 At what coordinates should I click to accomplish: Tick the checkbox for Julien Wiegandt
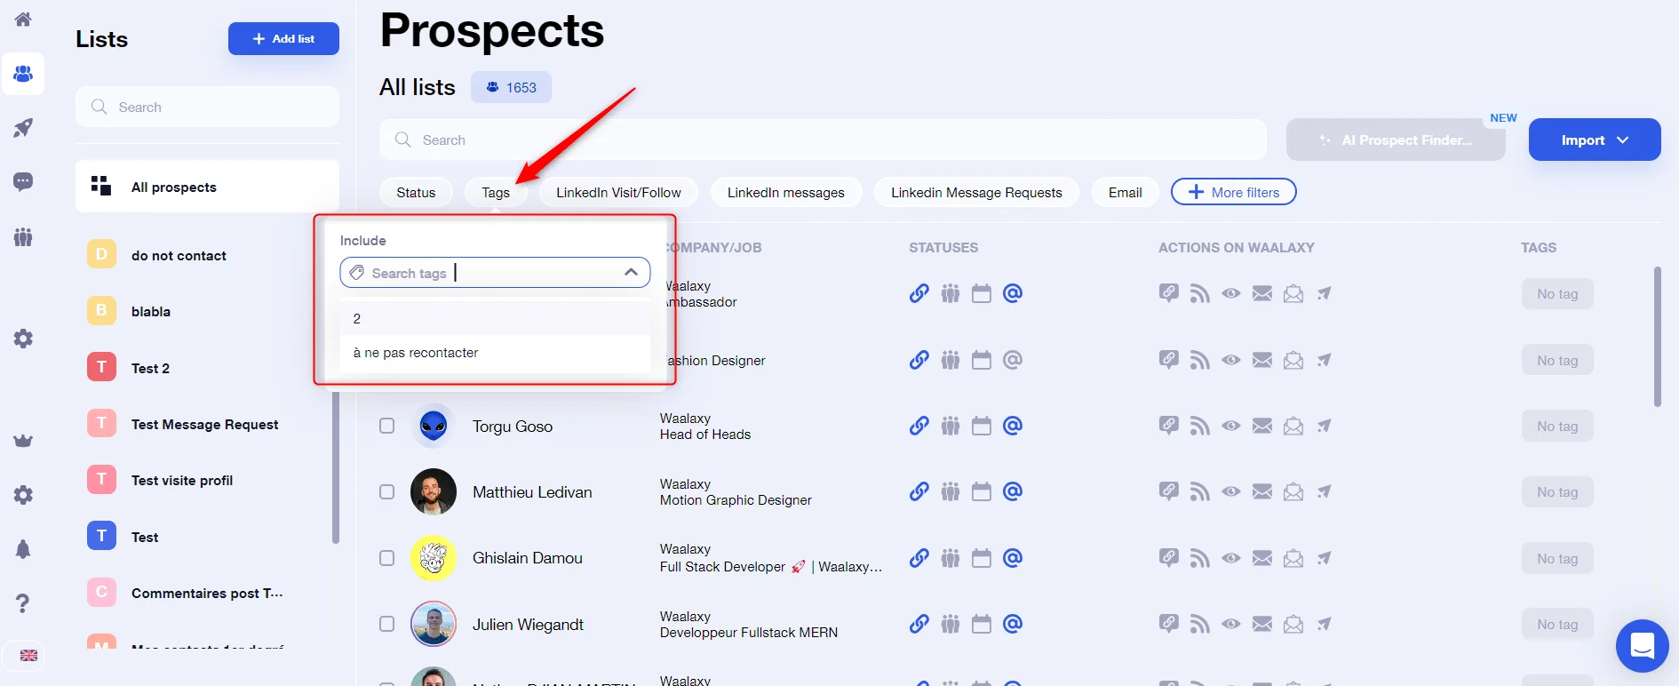coord(387,624)
